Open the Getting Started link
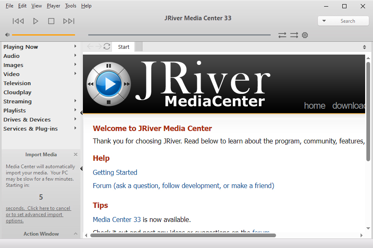The image size is (373, 248). click(x=115, y=172)
